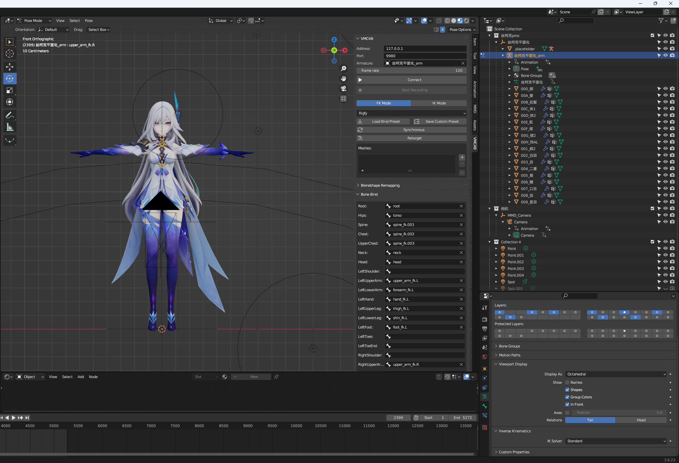Select the Scale tool in toolbar
Viewport: 679px width, 463px height.
[10, 91]
